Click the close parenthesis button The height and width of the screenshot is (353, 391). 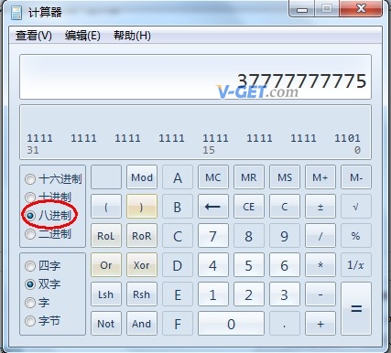(142, 207)
